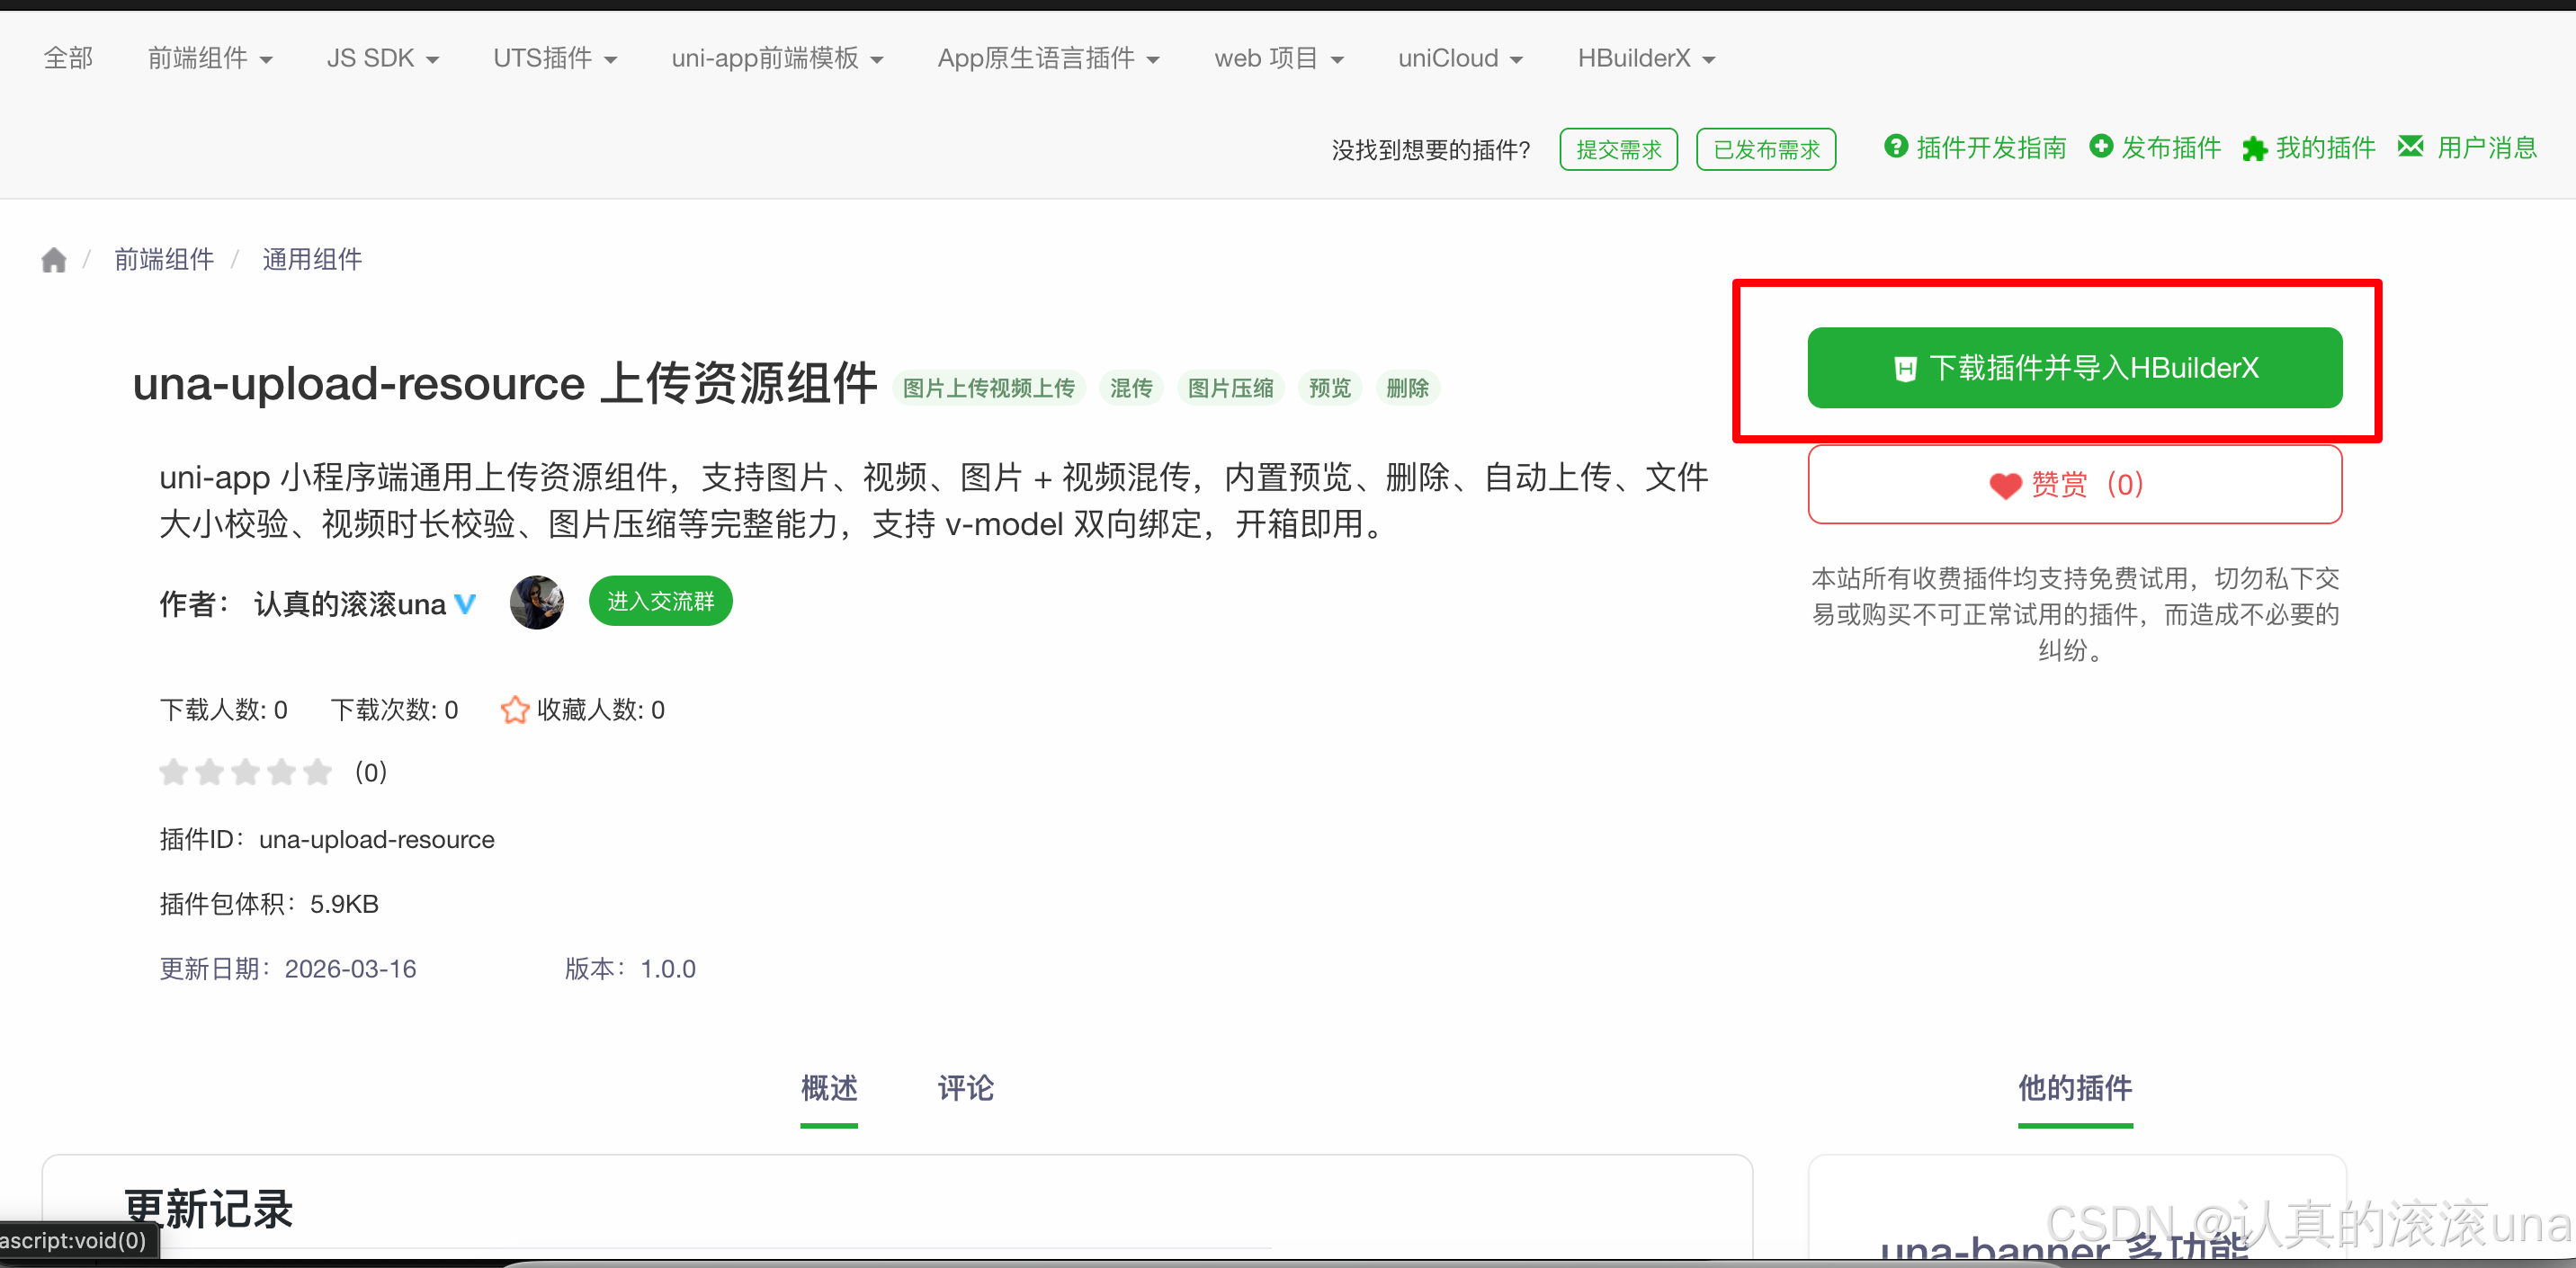Click the 插件包体积：5.9KB text
Screen dimensions: 2576x1268
click(x=269, y=904)
